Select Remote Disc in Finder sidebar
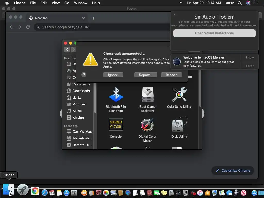Viewport: 264px width, 198px height. tap(79, 145)
